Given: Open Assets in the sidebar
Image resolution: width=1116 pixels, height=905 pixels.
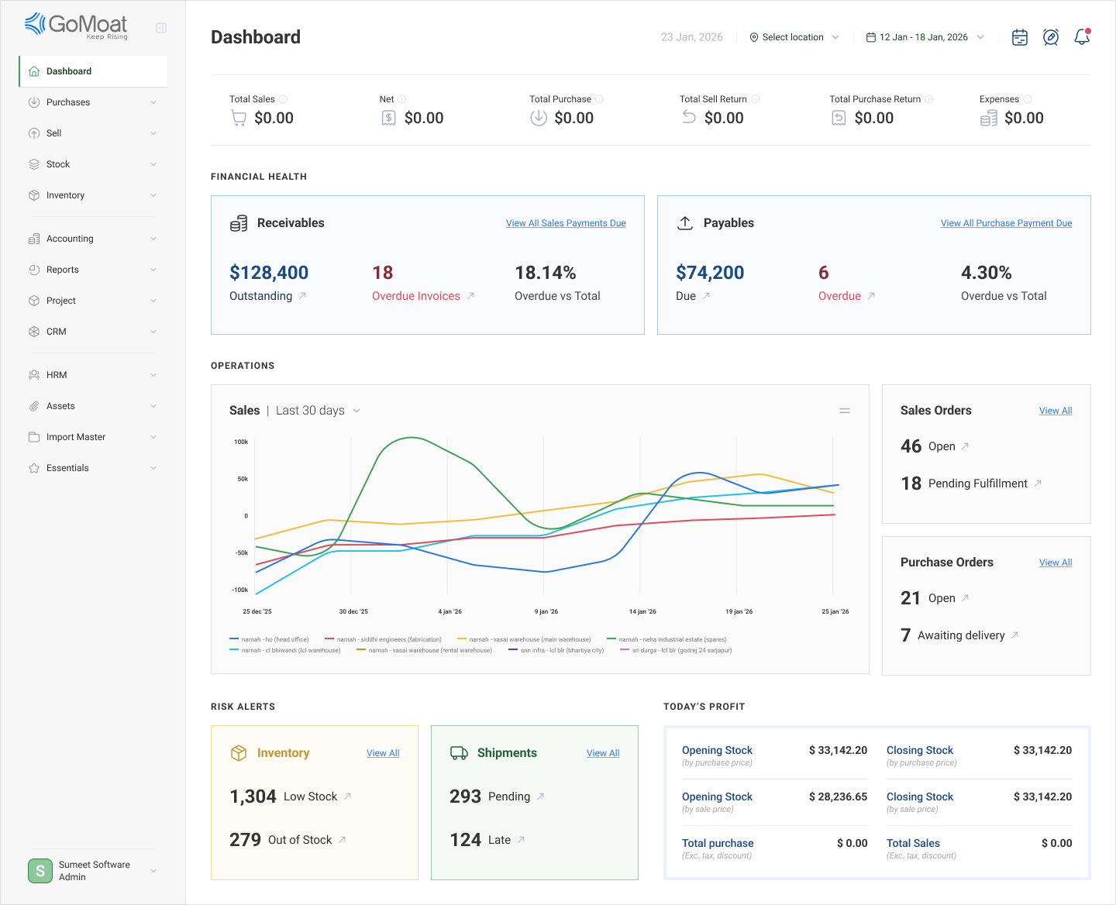Looking at the screenshot, I should (93, 406).
